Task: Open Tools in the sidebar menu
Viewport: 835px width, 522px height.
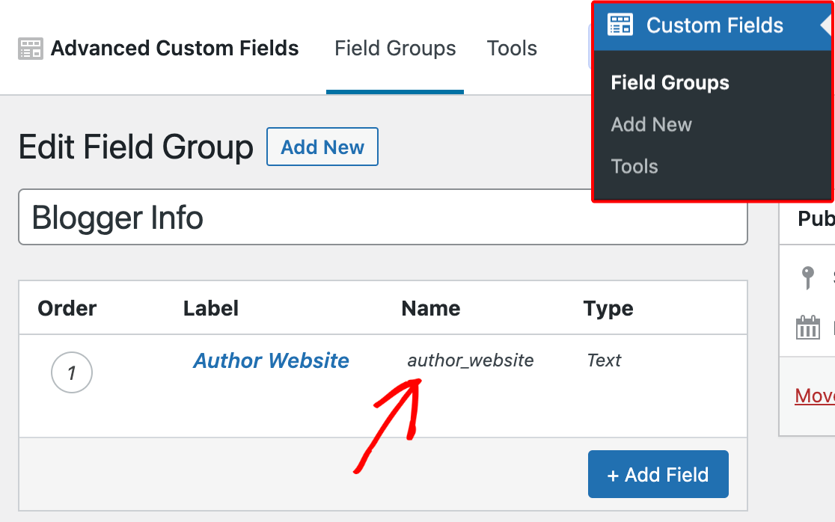Action: [x=634, y=167]
